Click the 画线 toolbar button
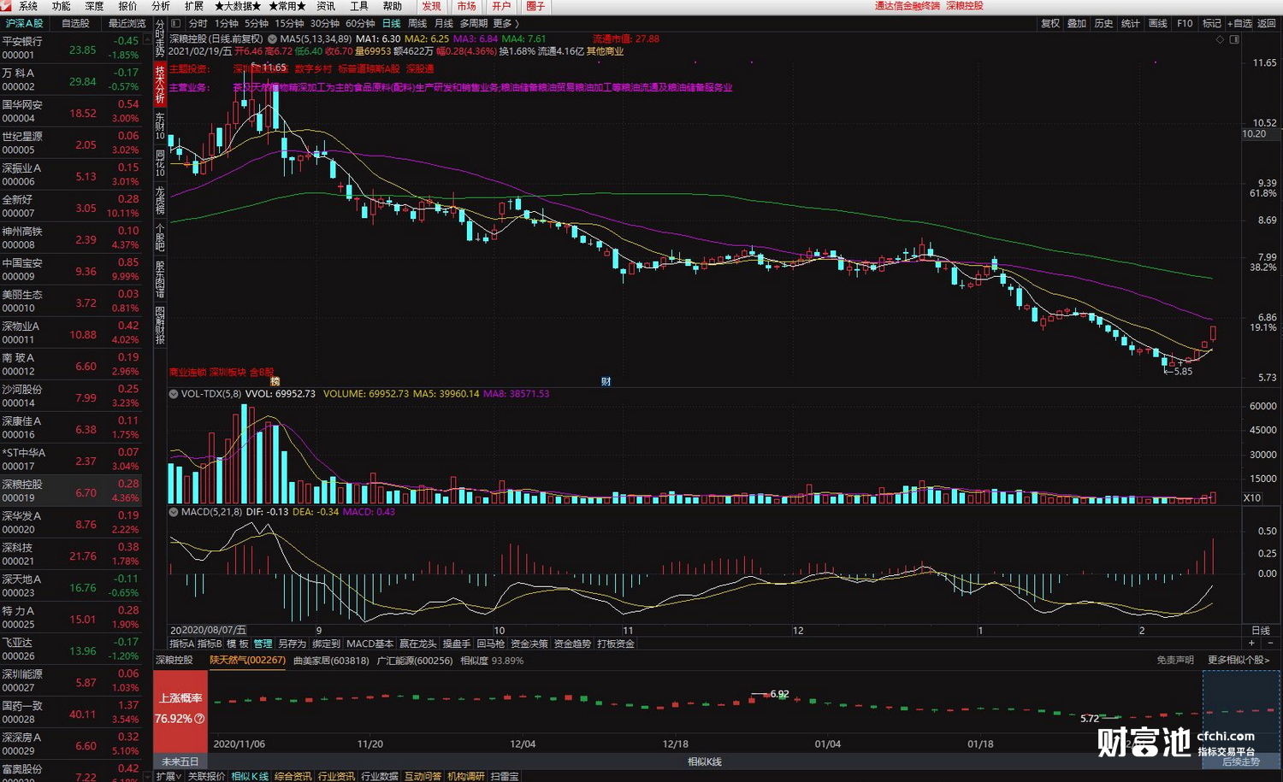 click(x=1157, y=23)
